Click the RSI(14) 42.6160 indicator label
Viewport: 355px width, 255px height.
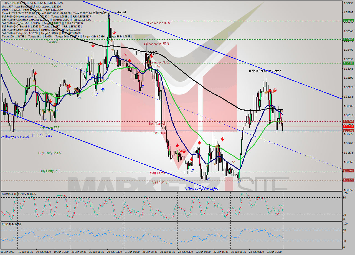click(11, 224)
